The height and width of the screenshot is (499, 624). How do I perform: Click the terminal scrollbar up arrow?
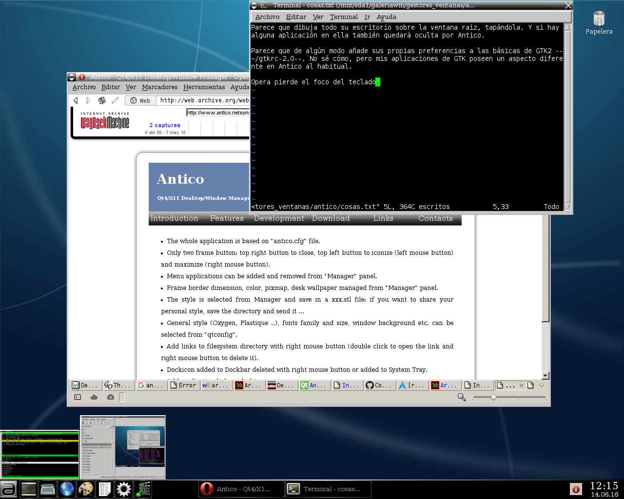(567, 27)
